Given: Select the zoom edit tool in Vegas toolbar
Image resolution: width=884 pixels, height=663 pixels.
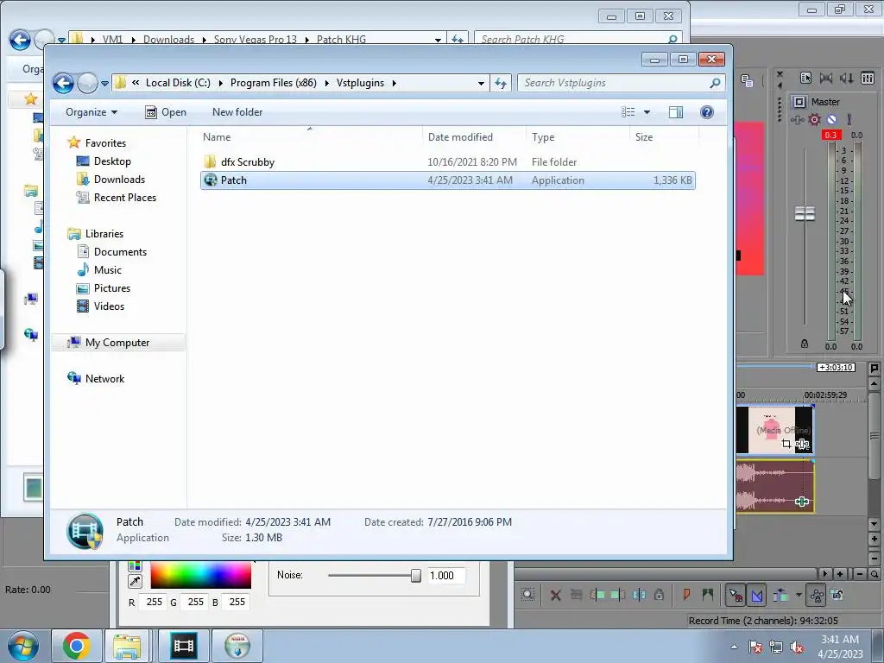Looking at the screenshot, I should pos(527,595).
